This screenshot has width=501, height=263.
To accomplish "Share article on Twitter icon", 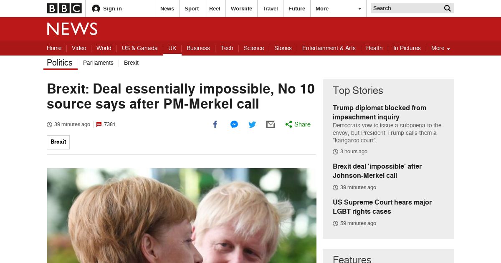I will (252, 124).
